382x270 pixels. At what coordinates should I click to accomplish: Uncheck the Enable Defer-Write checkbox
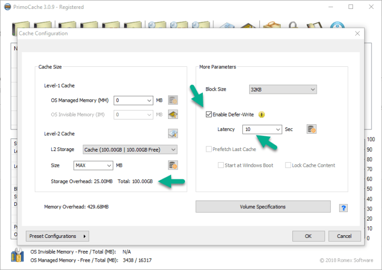209,114
